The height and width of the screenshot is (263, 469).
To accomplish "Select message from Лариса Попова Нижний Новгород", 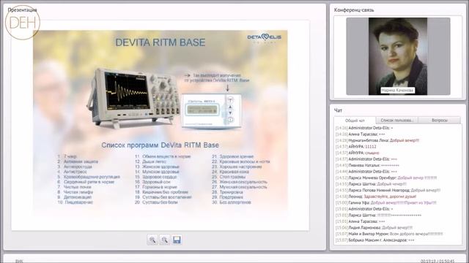I will (388, 190).
